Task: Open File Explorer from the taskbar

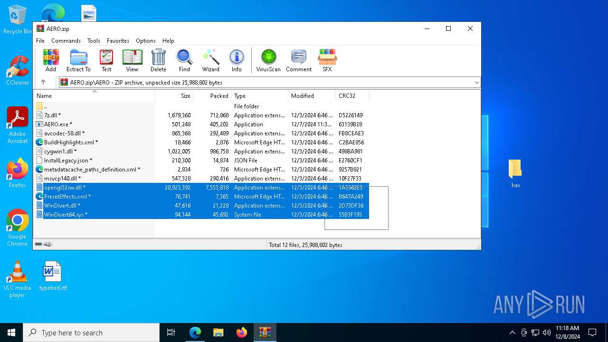Action: [x=218, y=332]
